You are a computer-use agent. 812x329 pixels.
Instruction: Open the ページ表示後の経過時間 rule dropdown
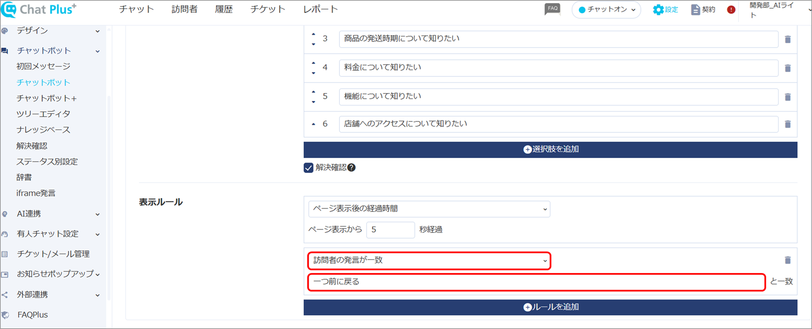pos(429,209)
